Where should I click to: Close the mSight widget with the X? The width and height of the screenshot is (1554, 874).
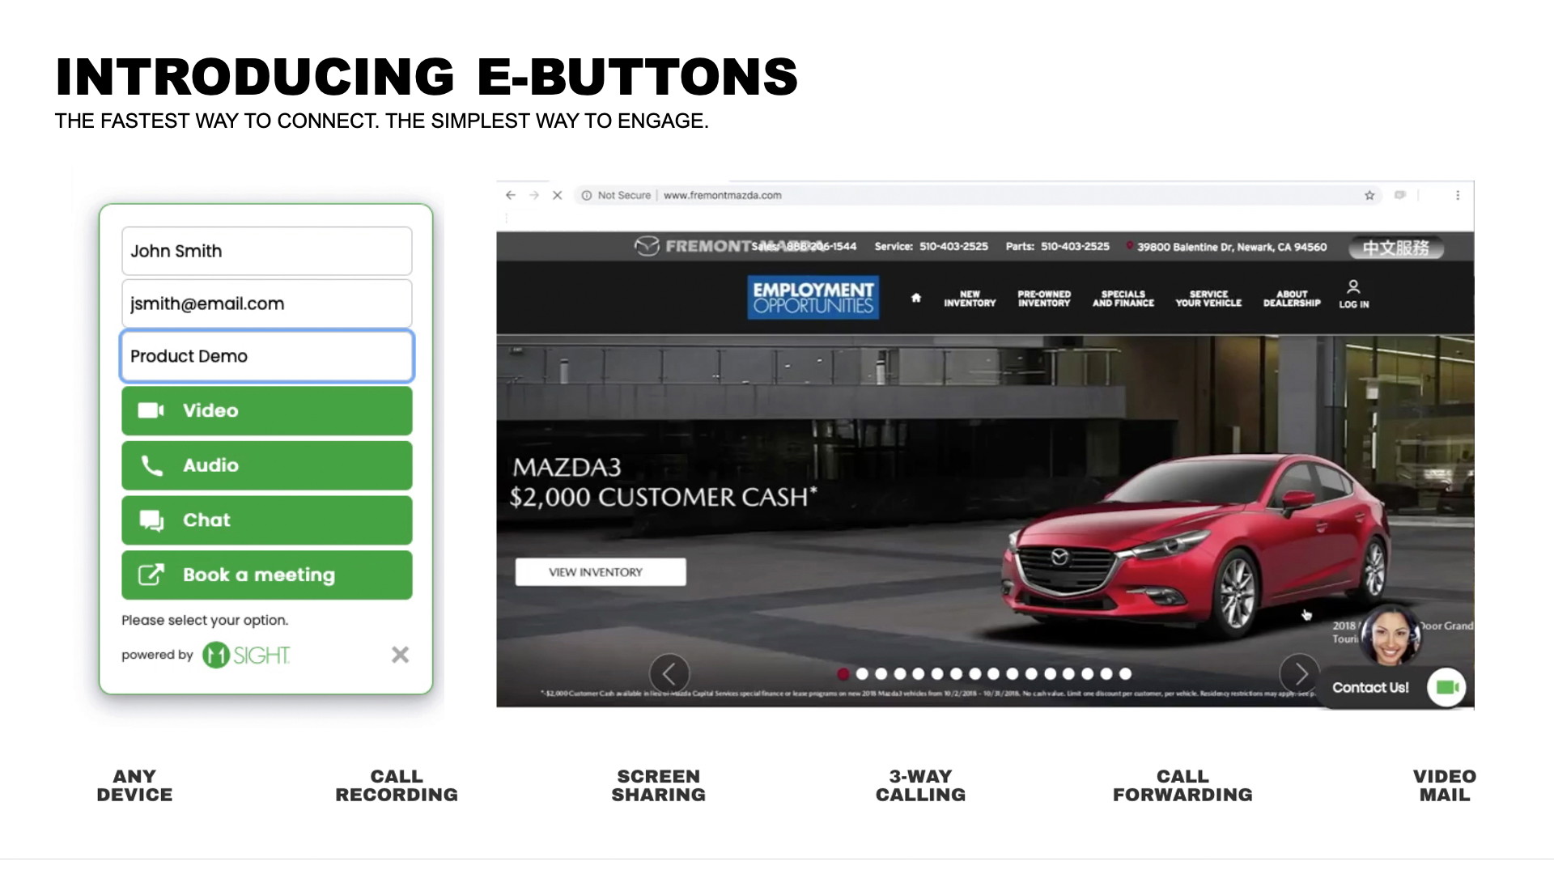click(400, 655)
